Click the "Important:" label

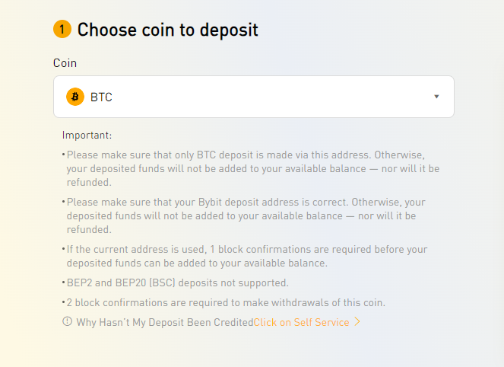[87, 136]
